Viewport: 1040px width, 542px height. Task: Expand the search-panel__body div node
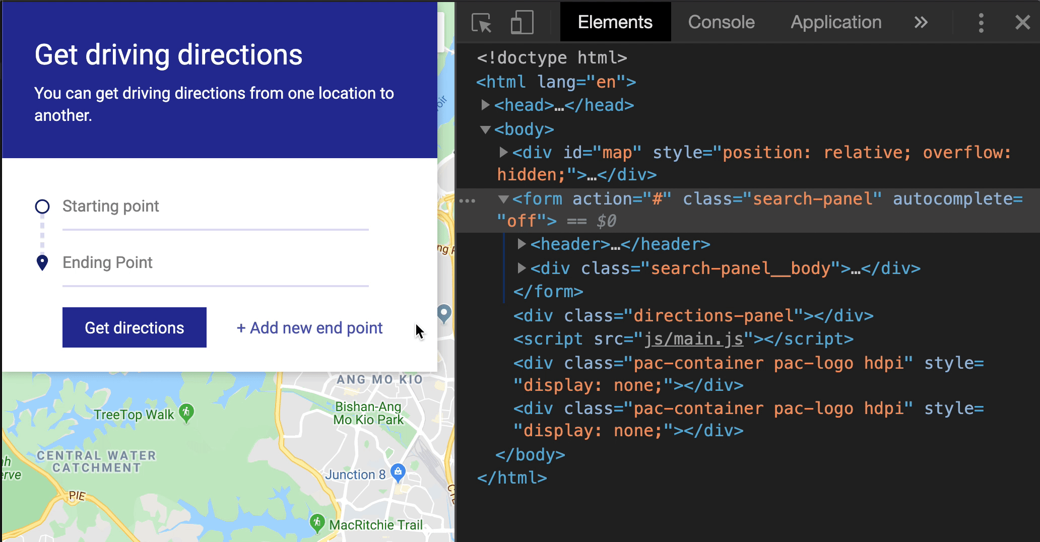(x=522, y=268)
